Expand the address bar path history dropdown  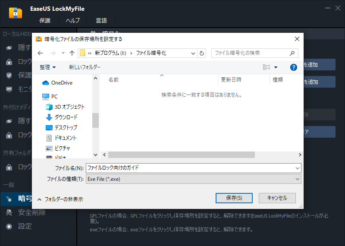(193, 53)
